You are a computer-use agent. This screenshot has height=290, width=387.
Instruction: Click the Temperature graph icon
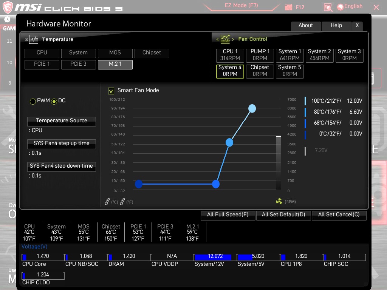coord(33,39)
